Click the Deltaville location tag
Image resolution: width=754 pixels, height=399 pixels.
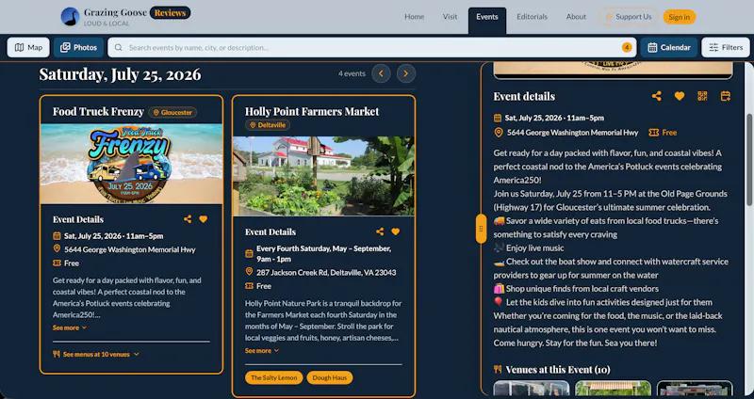click(268, 125)
